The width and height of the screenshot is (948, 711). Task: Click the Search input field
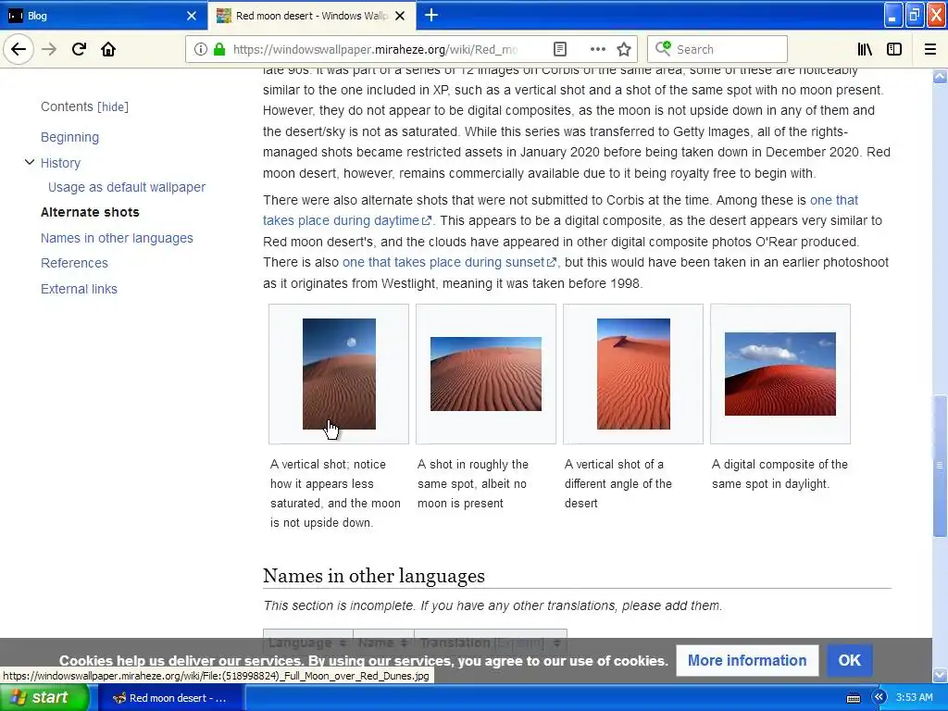pyautogui.click(x=717, y=49)
